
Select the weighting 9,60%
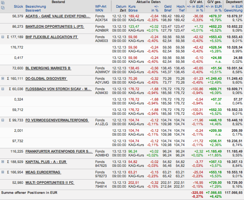[x=237, y=82]
